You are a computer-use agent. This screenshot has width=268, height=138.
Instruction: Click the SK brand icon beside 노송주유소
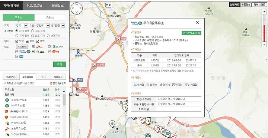(x=7, y=128)
